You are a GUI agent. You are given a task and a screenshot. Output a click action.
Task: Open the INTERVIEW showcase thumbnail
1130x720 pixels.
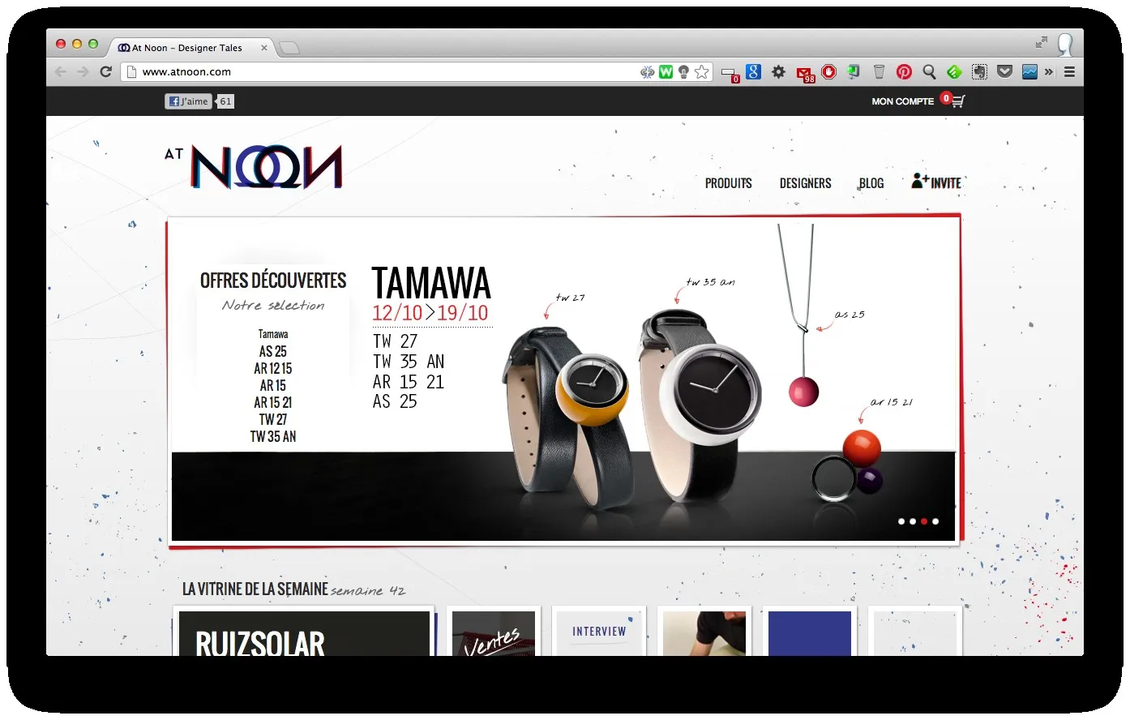tap(599, 631)
